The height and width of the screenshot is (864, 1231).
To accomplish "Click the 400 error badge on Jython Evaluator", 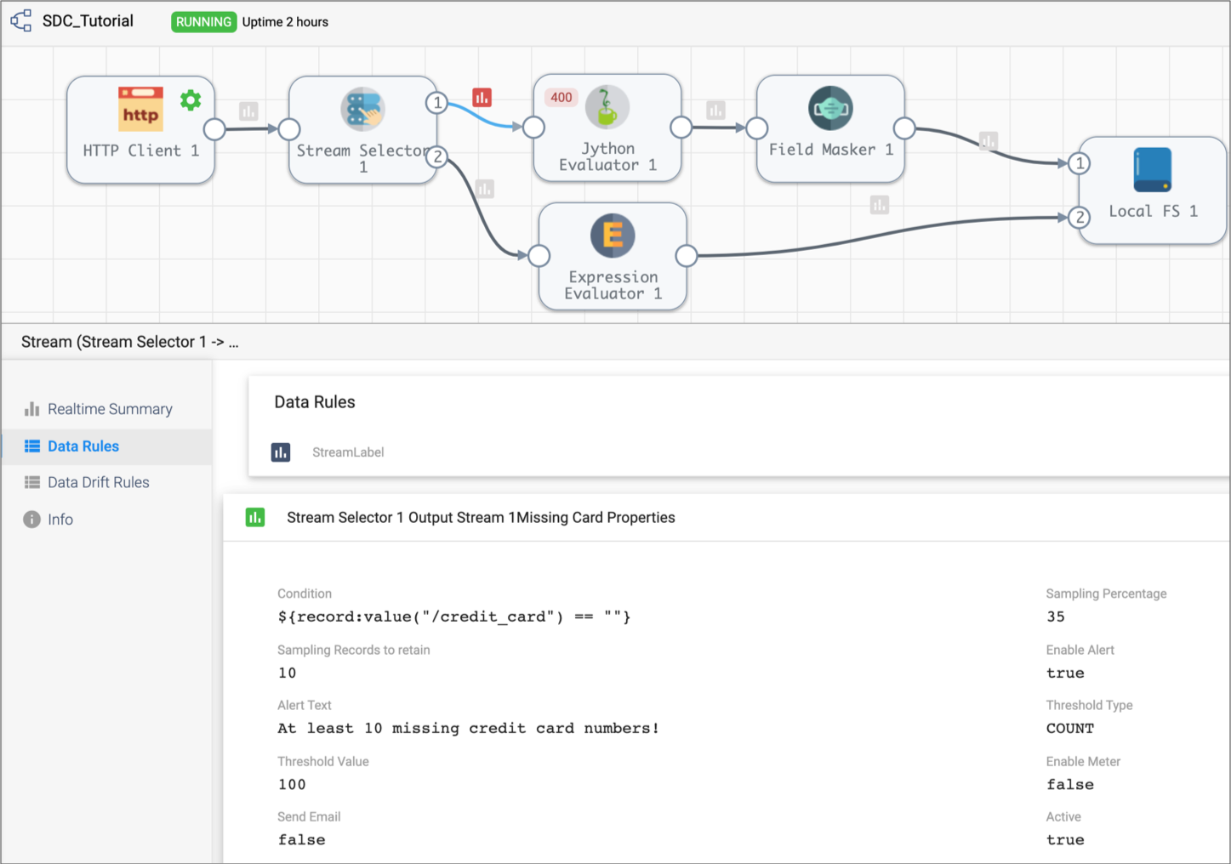I will [x=561, y=98].
